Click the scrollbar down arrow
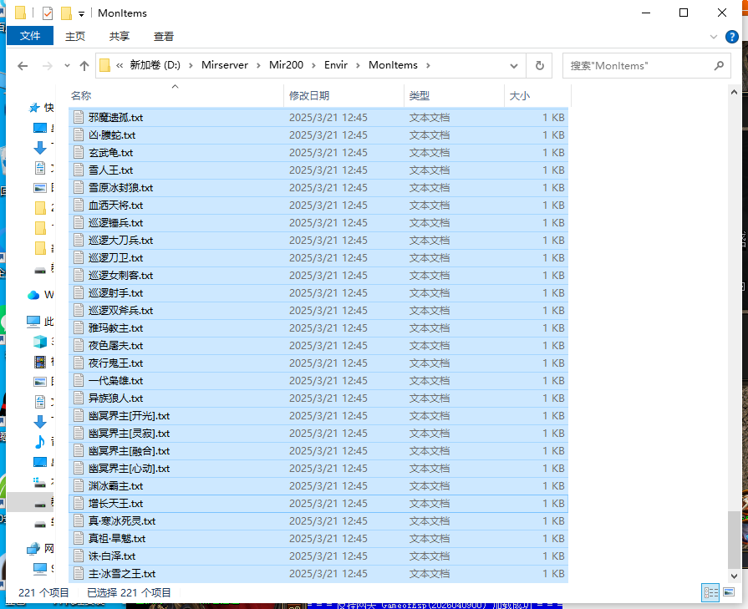The width and height of the screenshot is (748, 609). (734, 576)
